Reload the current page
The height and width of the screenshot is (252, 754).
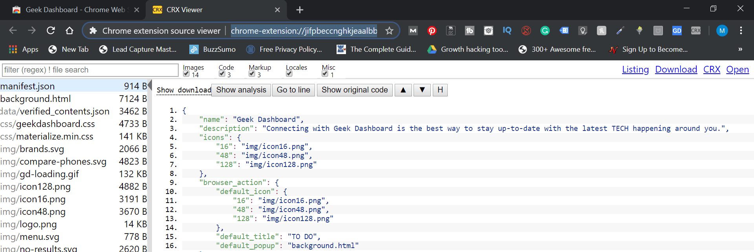pos(51,31)
